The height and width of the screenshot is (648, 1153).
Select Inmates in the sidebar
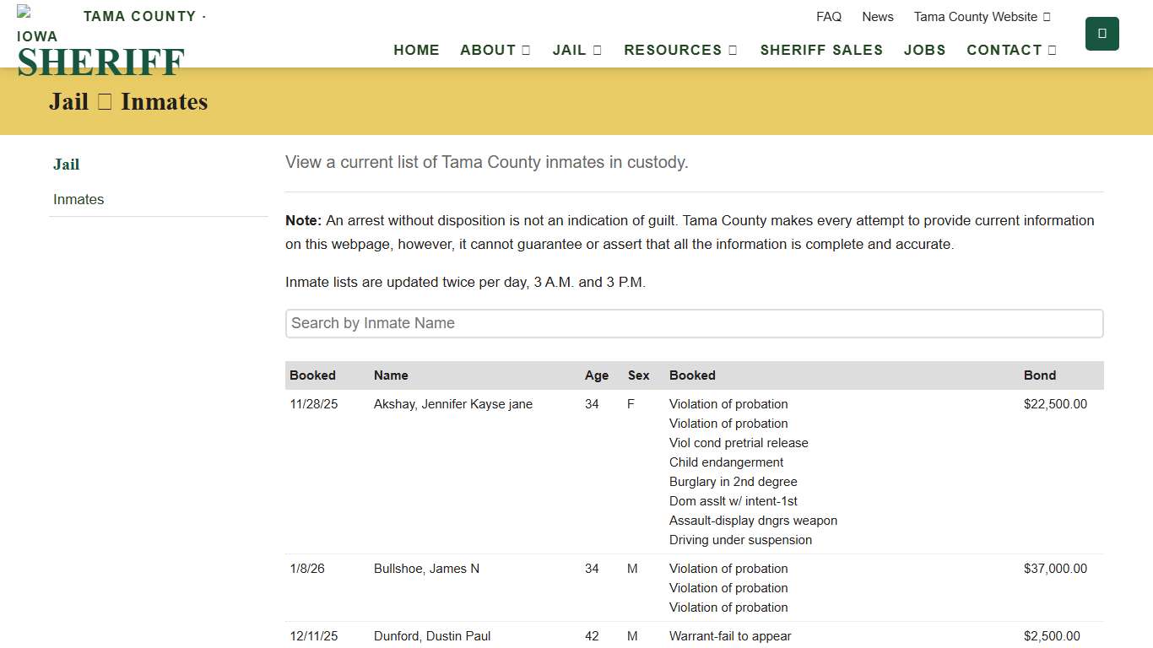coord(78,199)
